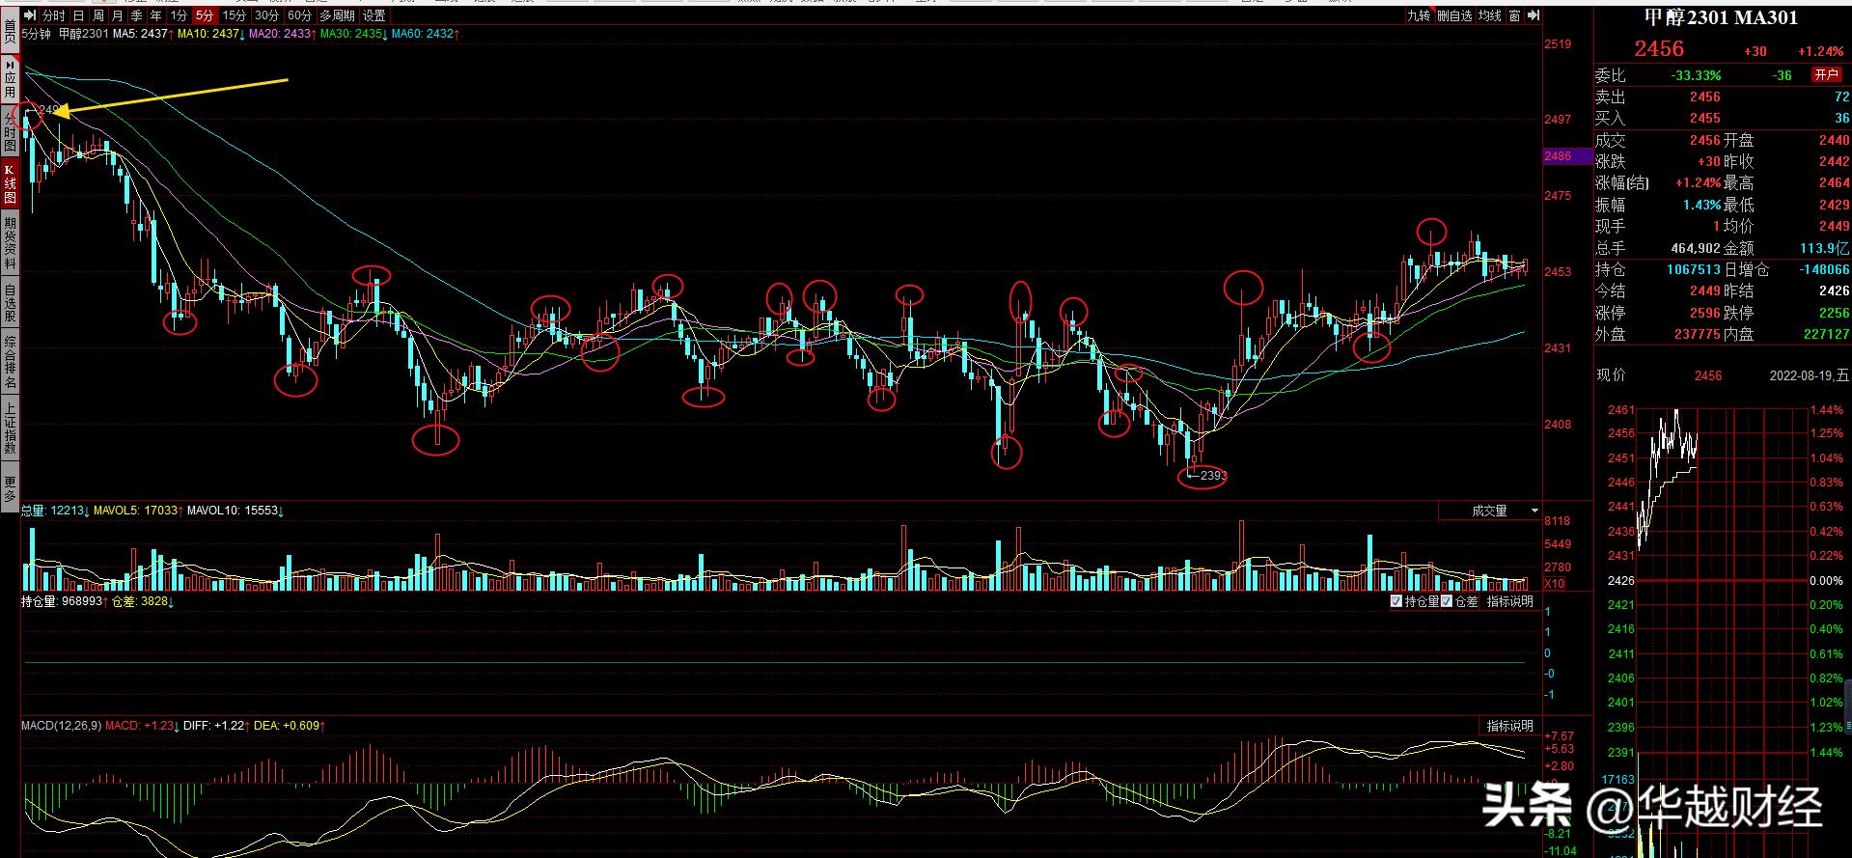Image resolution: width=1852 pixels, height=858 pixels.
Task: Select the 月 monthly period tab
Action: point(118,15)
